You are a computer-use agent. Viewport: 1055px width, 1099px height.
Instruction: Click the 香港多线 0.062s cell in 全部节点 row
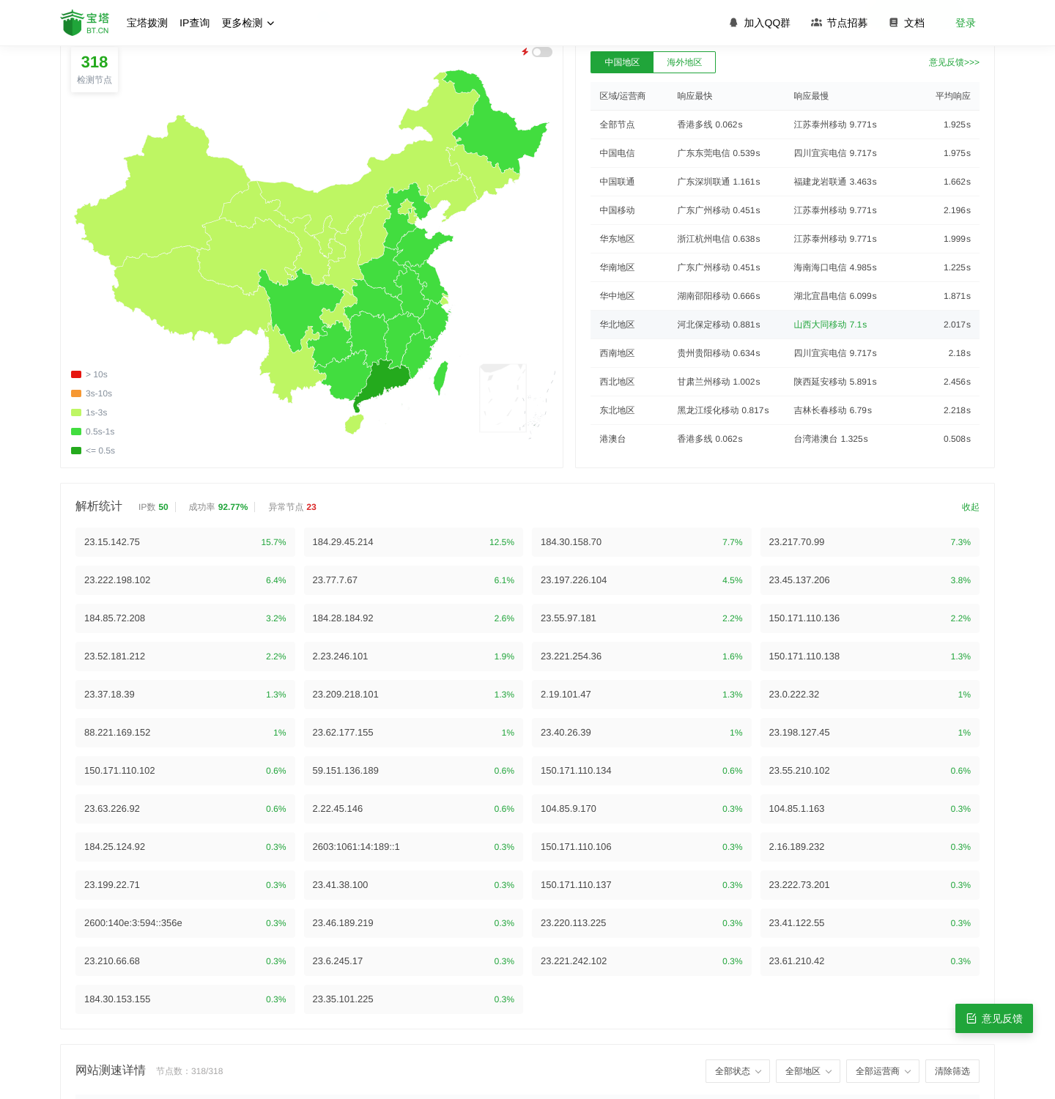(x=710, y=125)
